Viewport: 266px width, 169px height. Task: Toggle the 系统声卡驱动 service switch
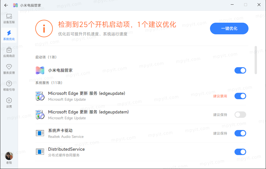tap(240, 133)
